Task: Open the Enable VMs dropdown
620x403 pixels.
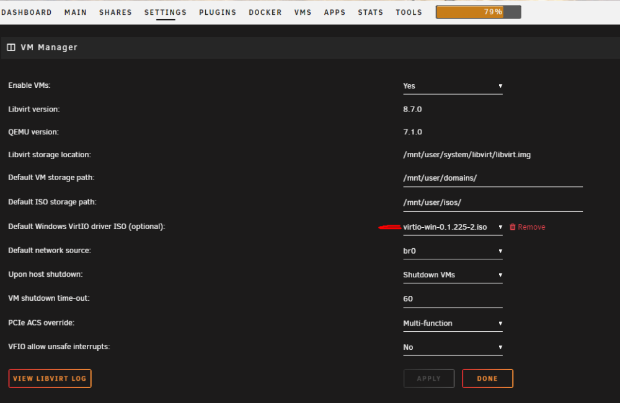Action: click(453, 86)
